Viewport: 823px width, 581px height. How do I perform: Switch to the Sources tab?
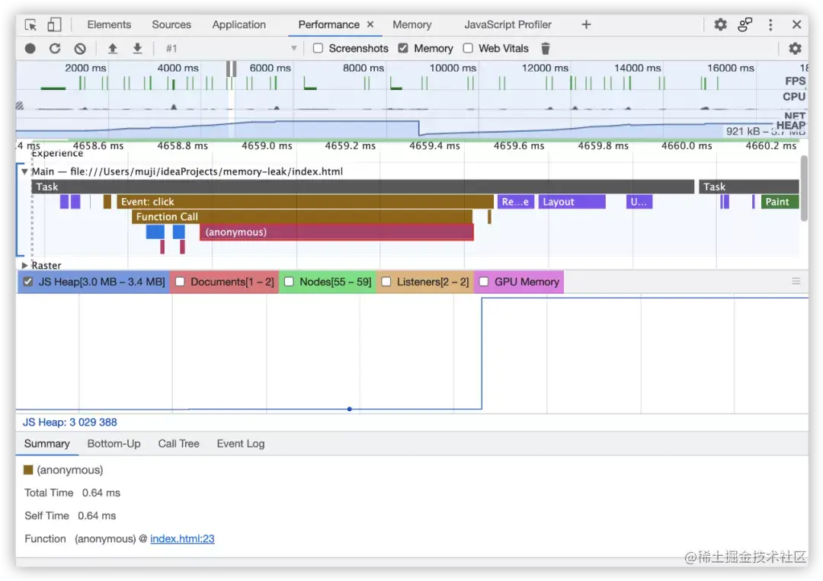(x=171, y=24)
